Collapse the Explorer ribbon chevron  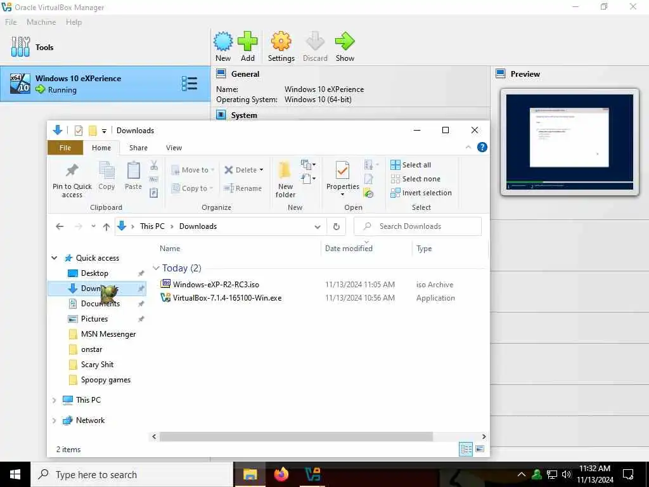coord(468,147)
